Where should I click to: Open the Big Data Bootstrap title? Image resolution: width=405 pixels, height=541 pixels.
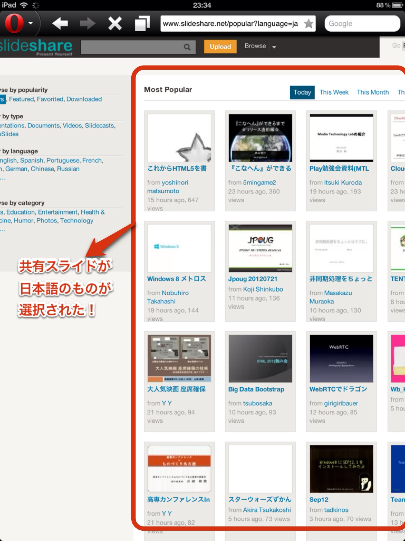(256, 389)
